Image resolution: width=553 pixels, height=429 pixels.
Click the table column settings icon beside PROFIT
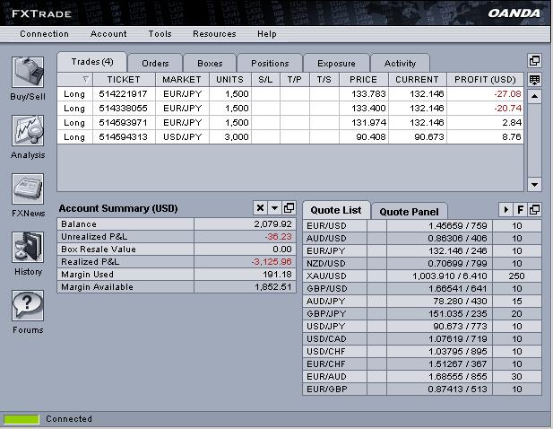click(534, 80)
